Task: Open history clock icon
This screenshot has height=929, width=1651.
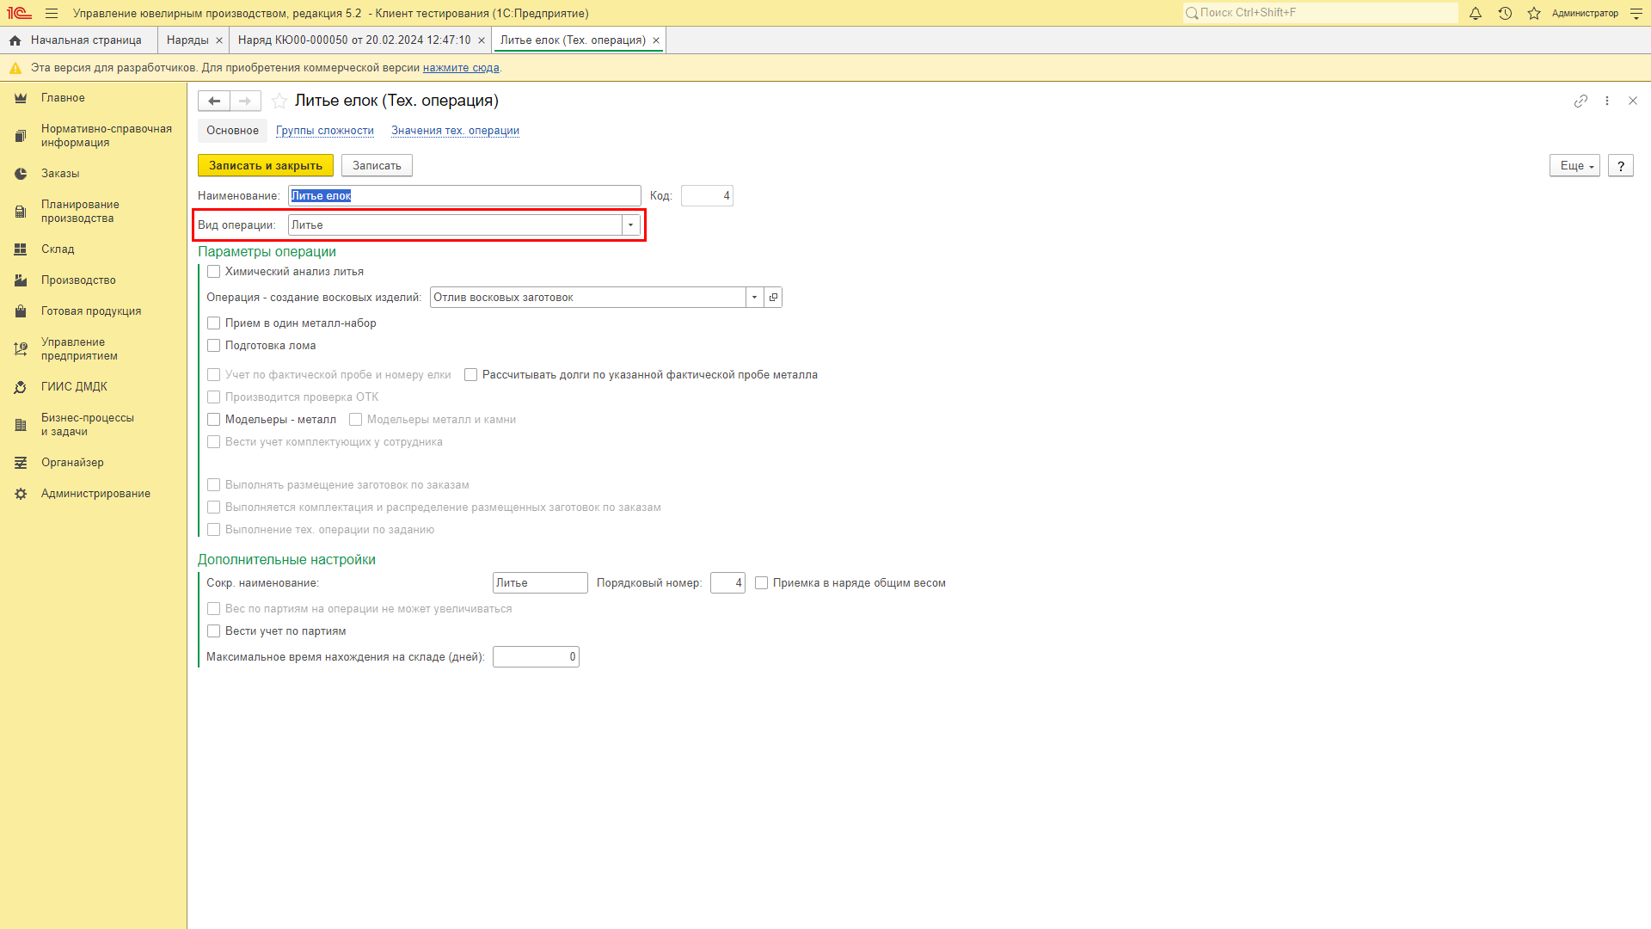Action: pyautogui.click(x=1505, y=13)
